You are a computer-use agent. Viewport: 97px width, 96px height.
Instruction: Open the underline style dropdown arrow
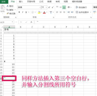tap(29, 12)
